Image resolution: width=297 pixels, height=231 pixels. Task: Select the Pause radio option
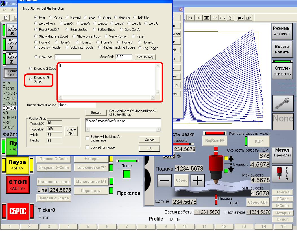50,17
